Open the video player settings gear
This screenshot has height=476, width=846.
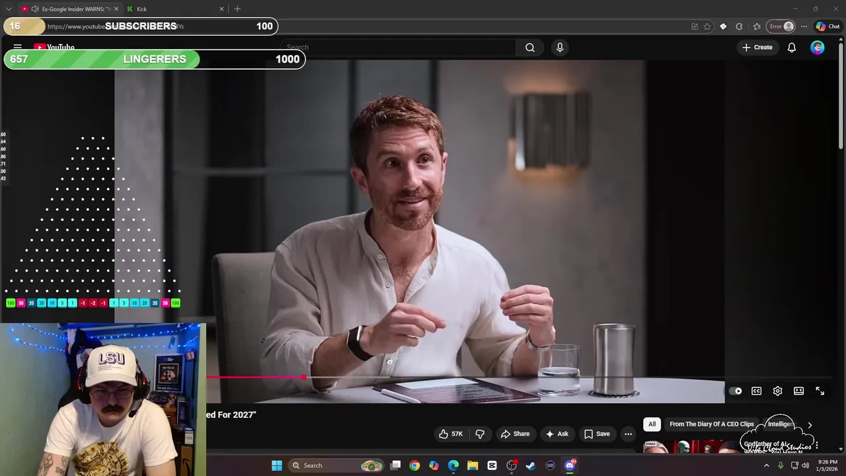[x=778, y=391]
